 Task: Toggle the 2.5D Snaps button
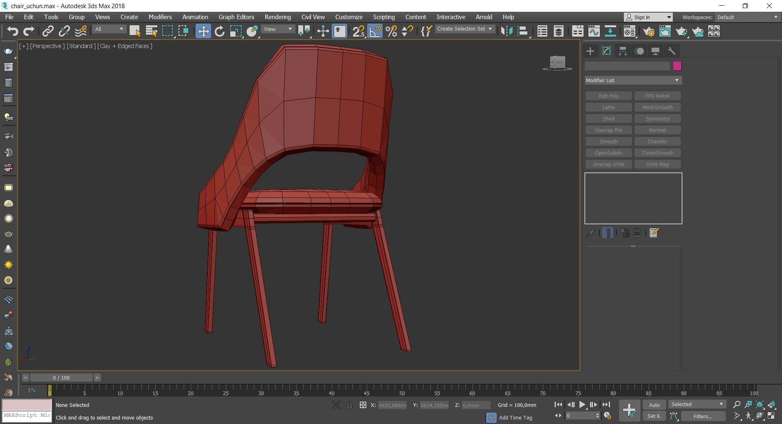[x=359, y=31]
